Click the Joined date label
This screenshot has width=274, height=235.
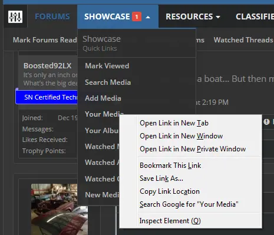coord(32,118)
